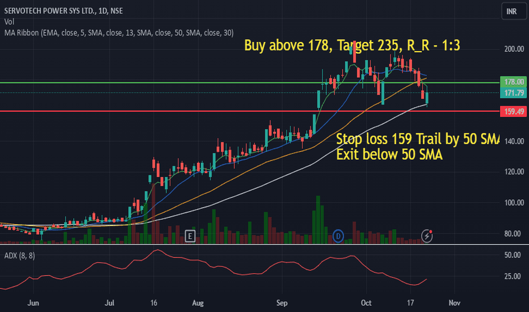
Task: Select the 'Stop loss 159 Trail by 50 SMA' text
Action: (417, 139)
